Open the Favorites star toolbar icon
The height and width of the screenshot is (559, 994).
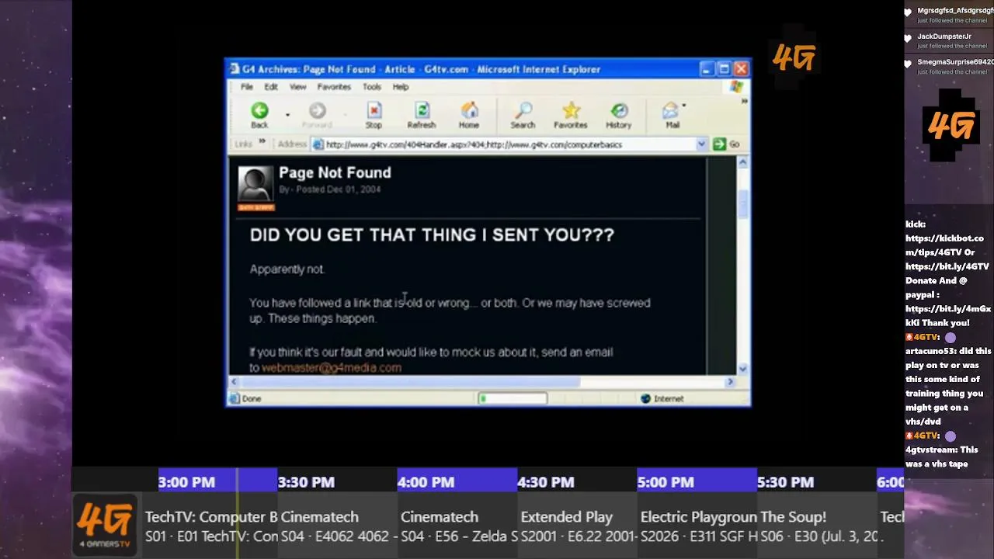[x=571, y=111]
